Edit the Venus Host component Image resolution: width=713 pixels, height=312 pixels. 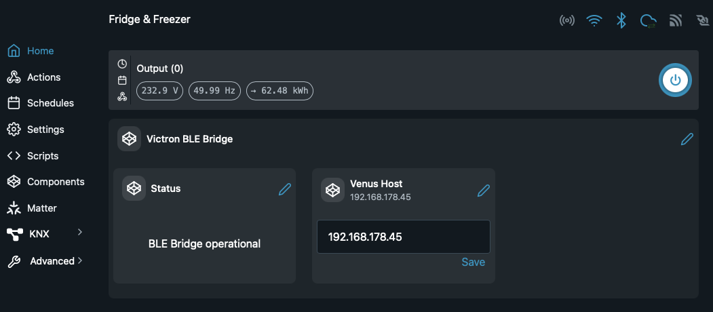pos(484,191)
